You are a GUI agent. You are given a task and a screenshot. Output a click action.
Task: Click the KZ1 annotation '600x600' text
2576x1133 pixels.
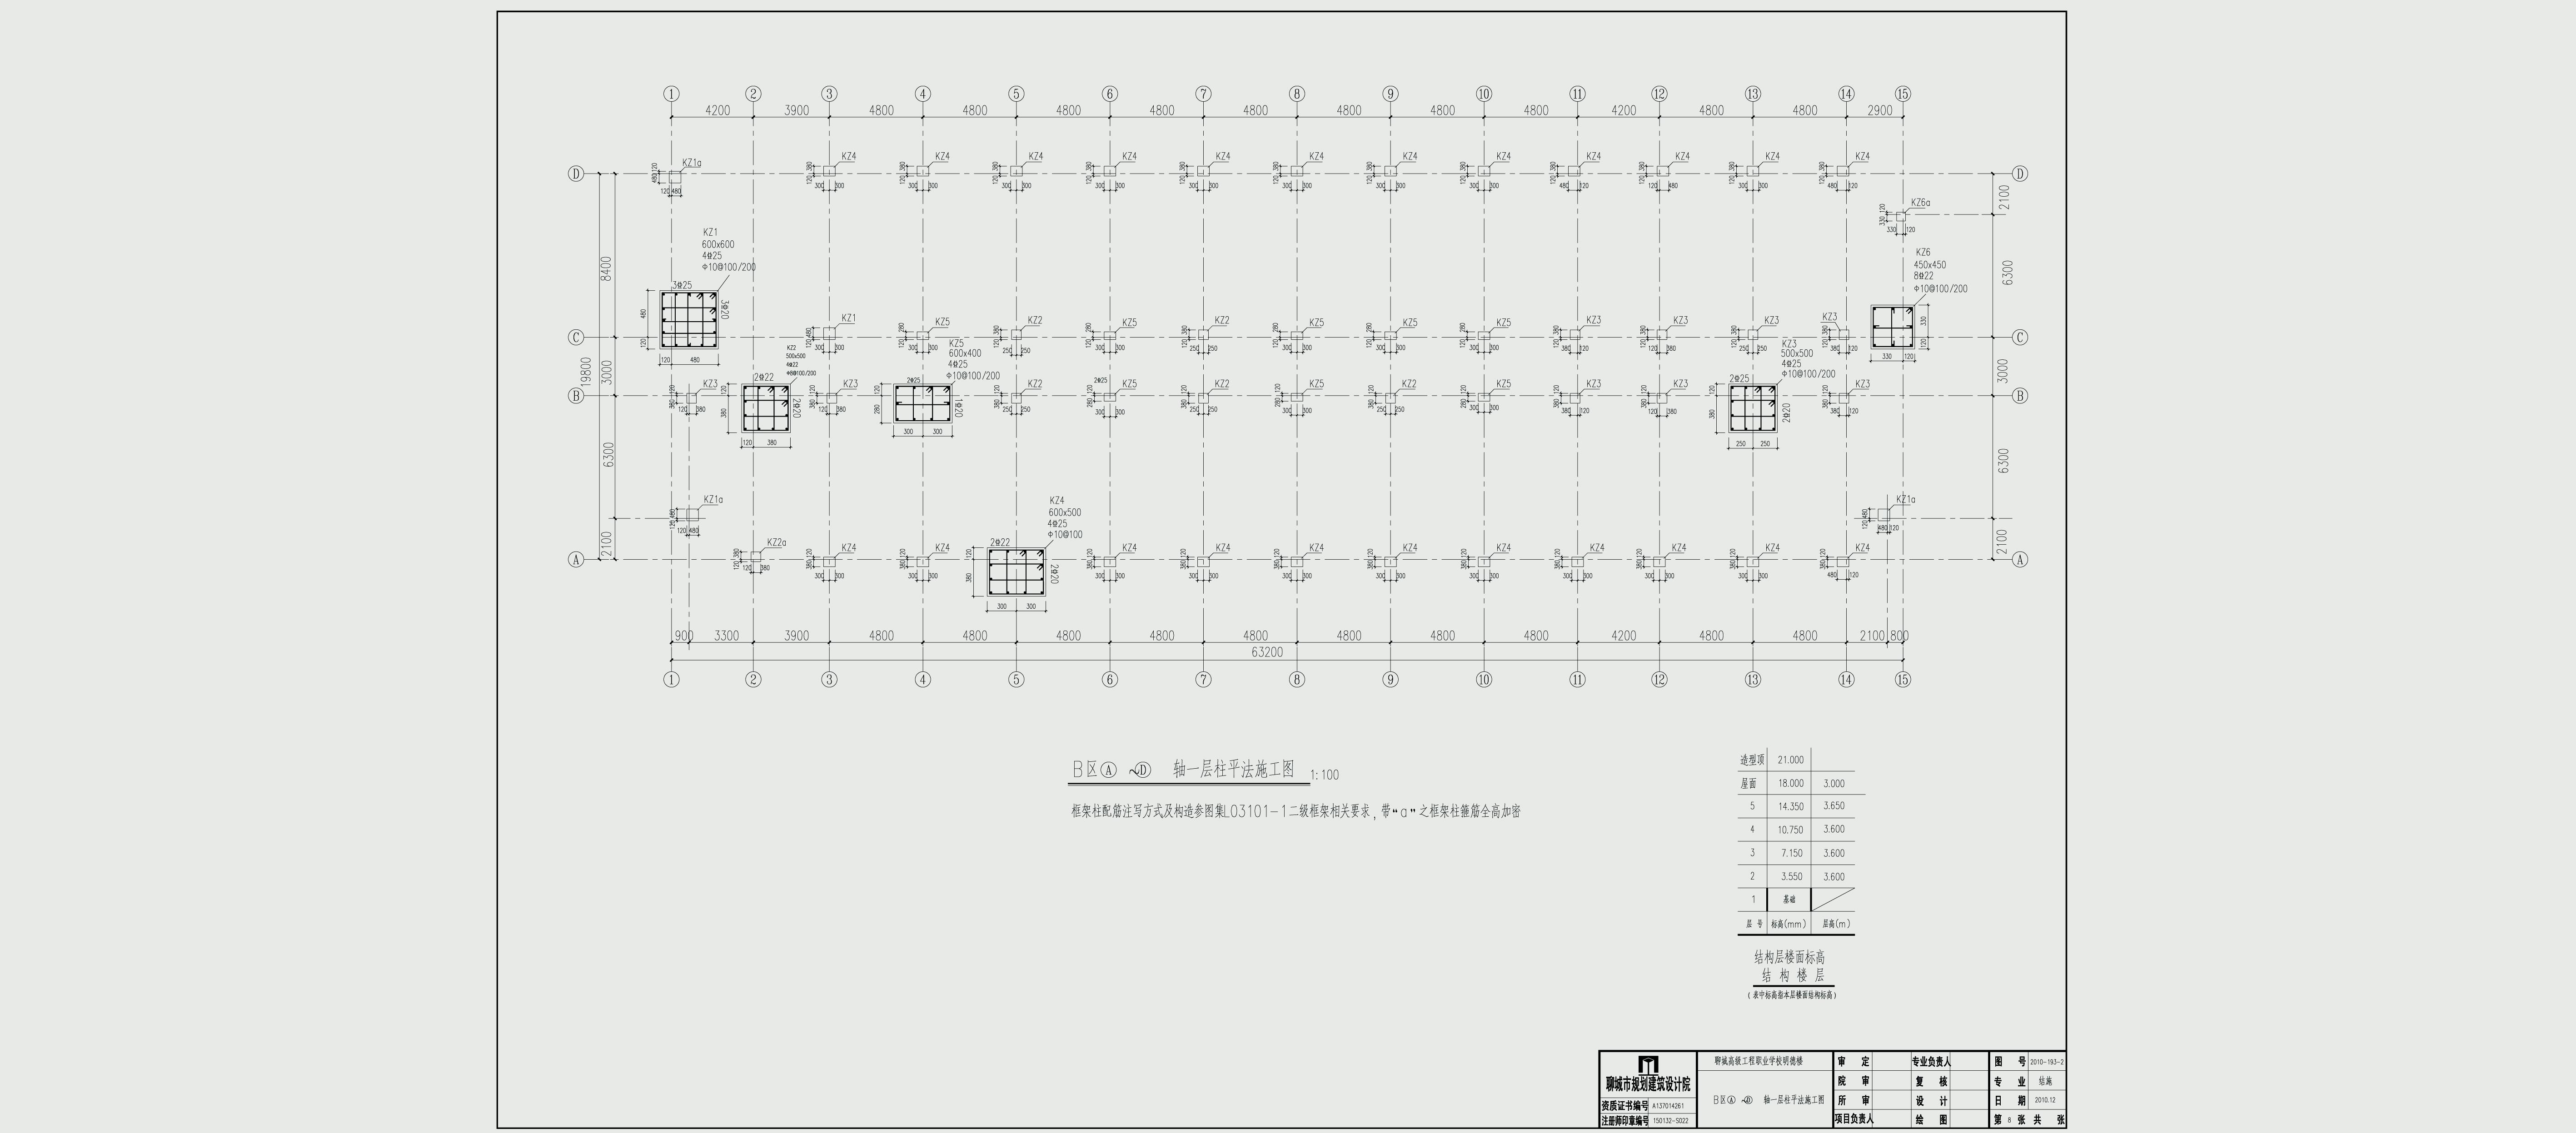coord(717,245)
